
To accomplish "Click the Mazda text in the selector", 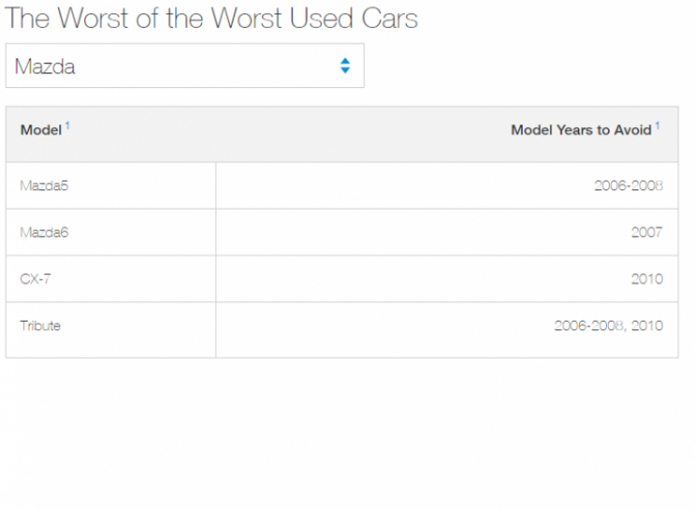I will 44,67.
